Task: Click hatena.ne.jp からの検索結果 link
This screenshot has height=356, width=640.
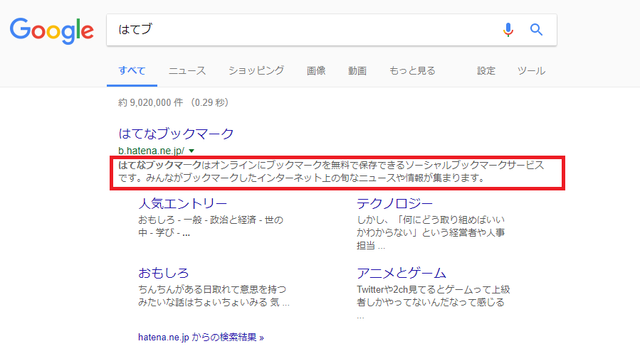Action: [x=201, y=338]
